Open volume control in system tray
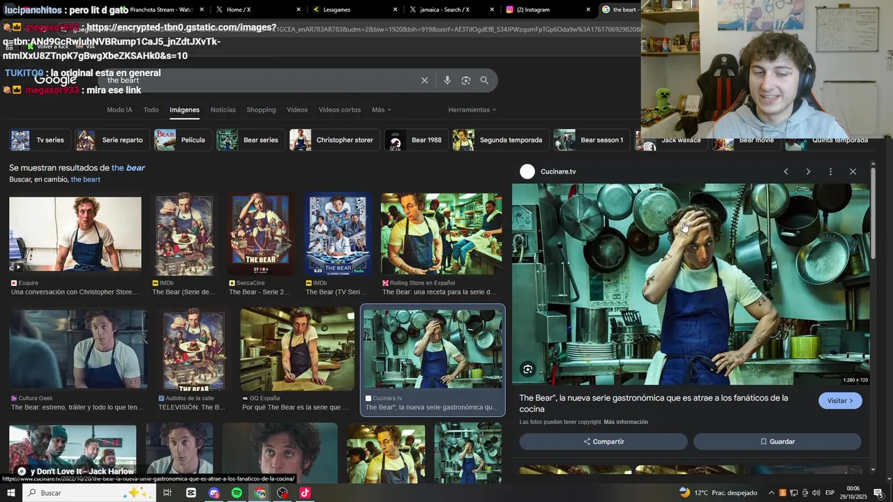 (816, 493)
